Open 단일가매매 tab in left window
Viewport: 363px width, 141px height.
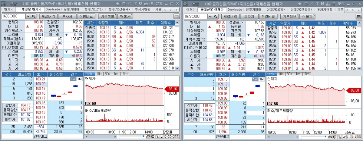pyautogui.click(x=71, y=9)
